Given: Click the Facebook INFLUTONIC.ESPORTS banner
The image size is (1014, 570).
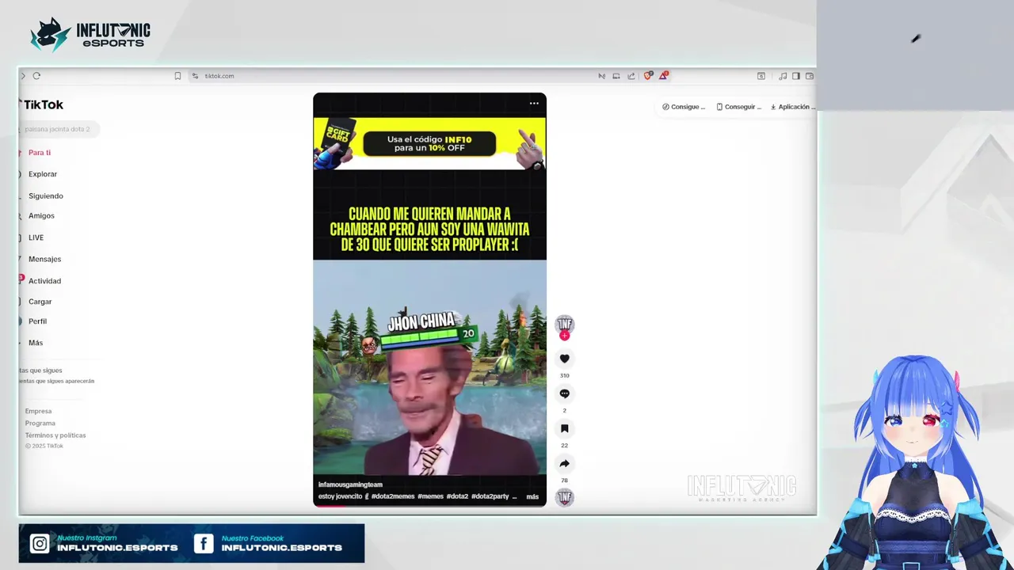Looking at the screenshot, I should [x=269, y=543].
